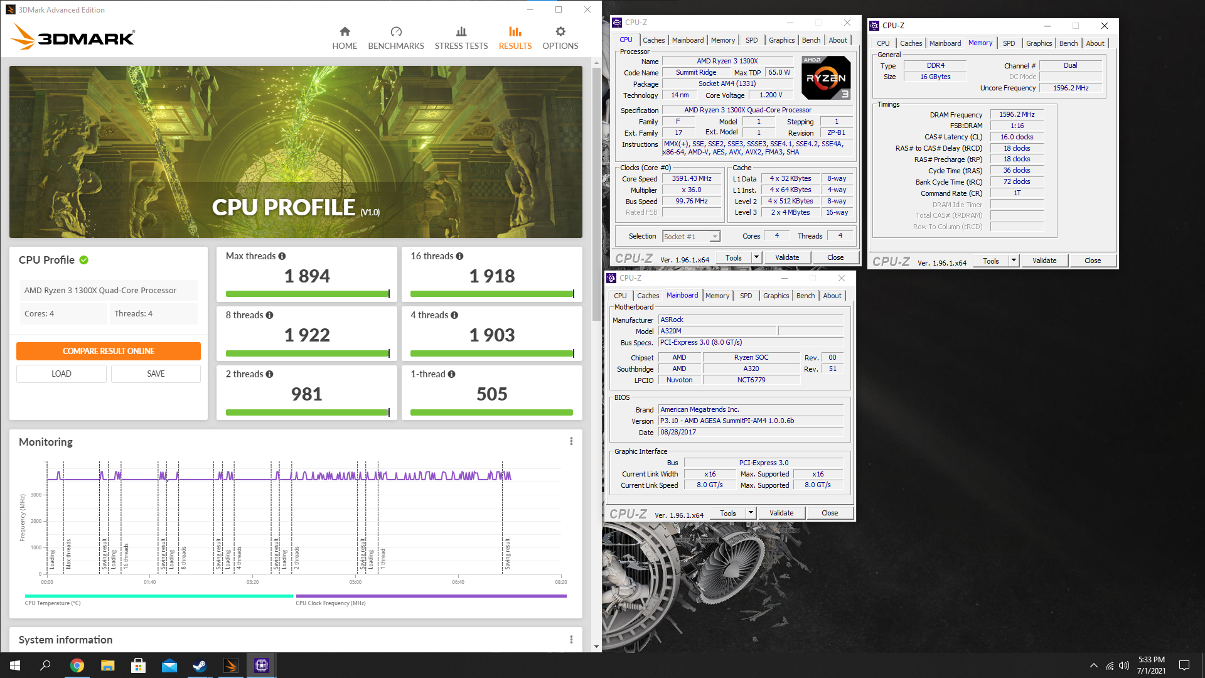Click the 'AMD Ryzen 3 1300X' Name field

[x=727, y=61]
